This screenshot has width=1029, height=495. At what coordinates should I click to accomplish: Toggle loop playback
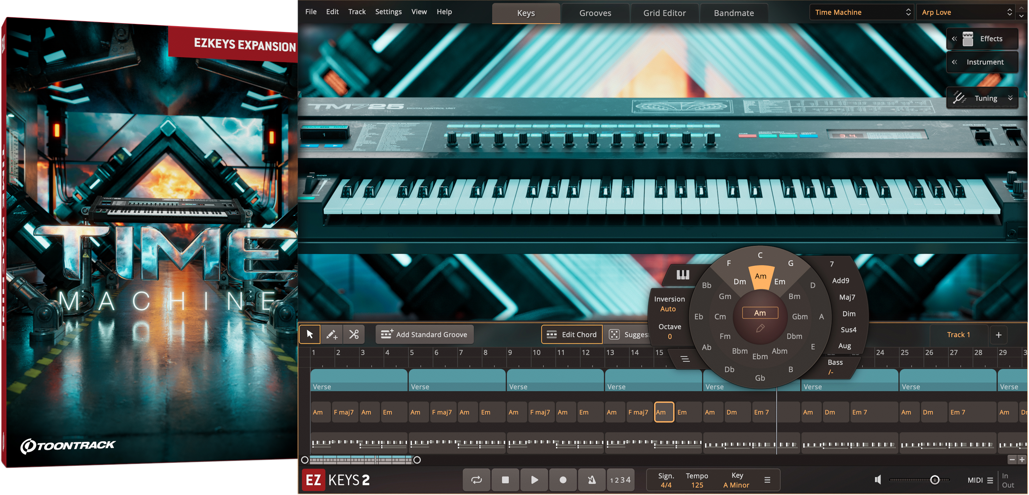click(x=476, y=479)
